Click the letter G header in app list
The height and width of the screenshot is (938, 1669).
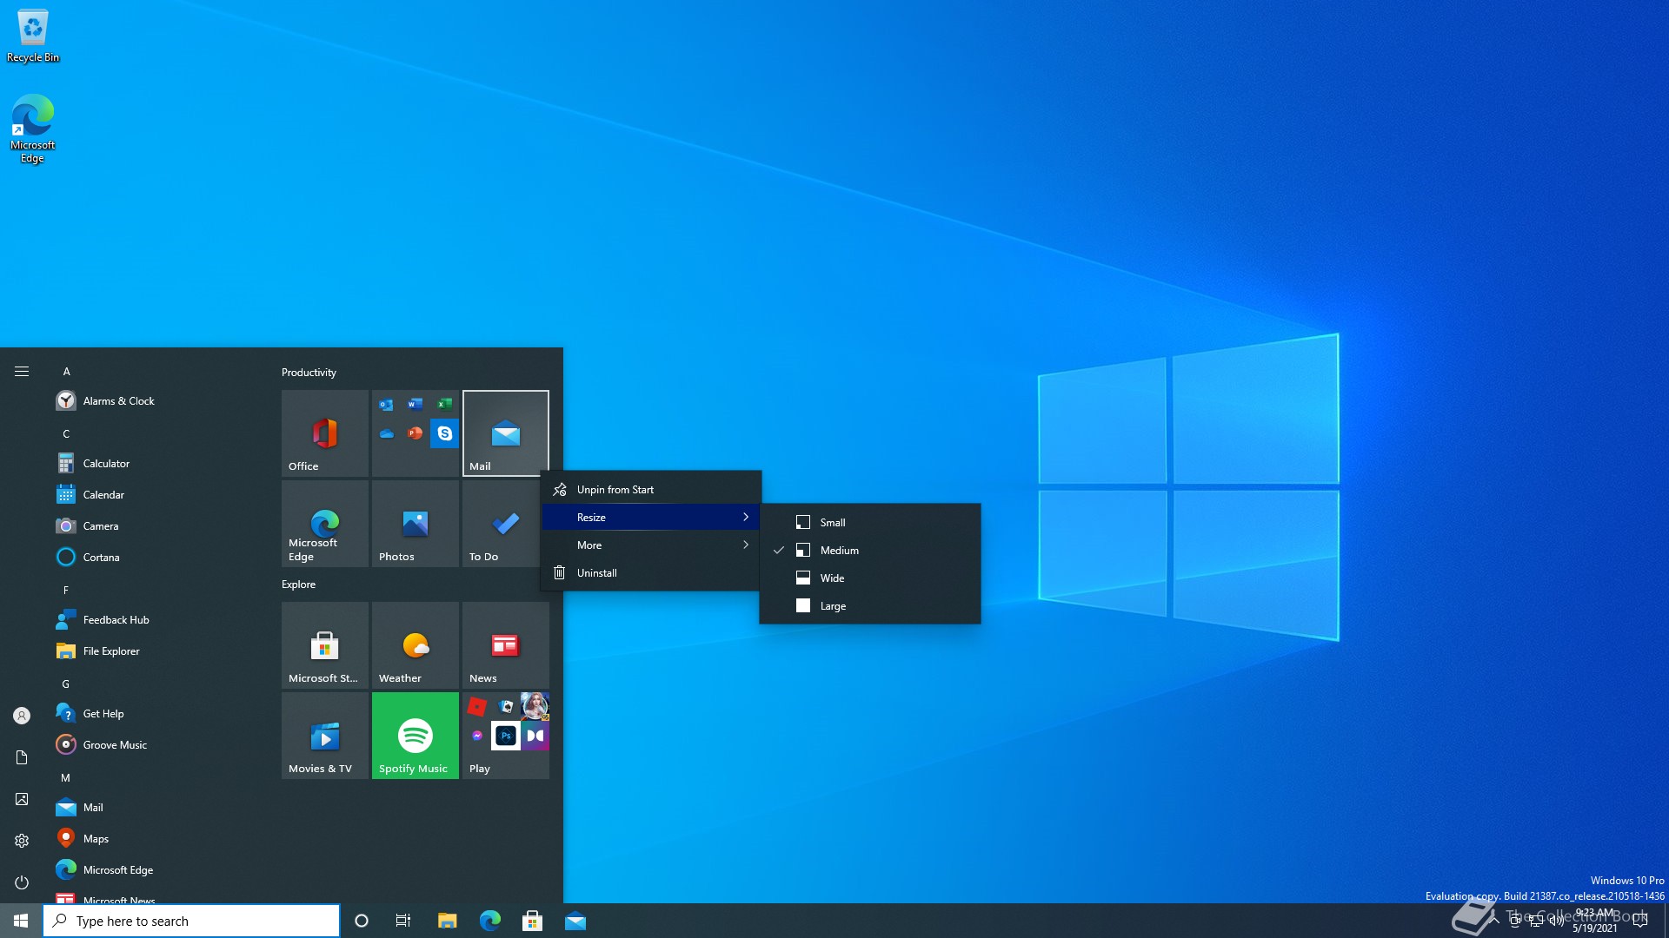coord(66,684)
